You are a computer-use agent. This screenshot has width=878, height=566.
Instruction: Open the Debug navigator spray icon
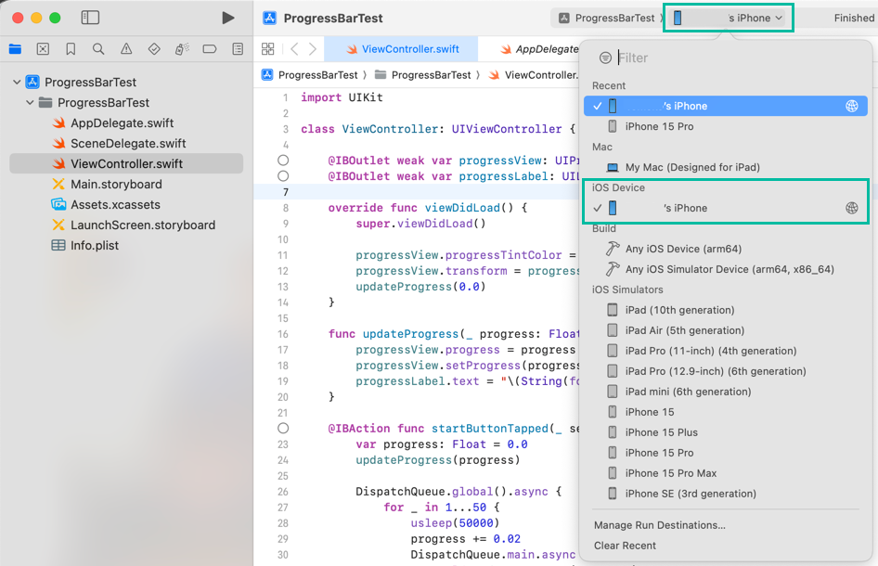coord(182,49)
